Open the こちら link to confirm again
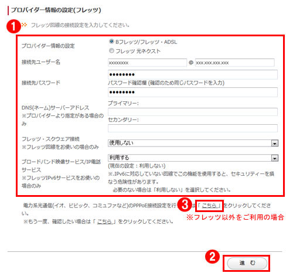Image resolution: width=293 pixels, height=273 pixels. click(104, 221)
